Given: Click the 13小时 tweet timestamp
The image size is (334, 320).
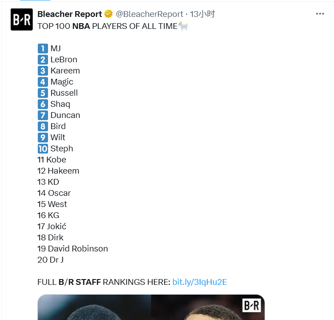Looking at the screenshot, I should coord(202,14).
